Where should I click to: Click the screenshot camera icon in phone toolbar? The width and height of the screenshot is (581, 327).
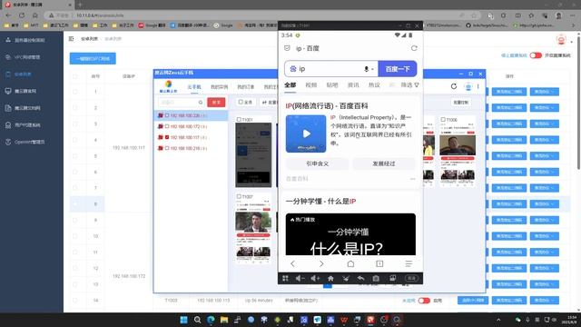click(x=376, y=278)
